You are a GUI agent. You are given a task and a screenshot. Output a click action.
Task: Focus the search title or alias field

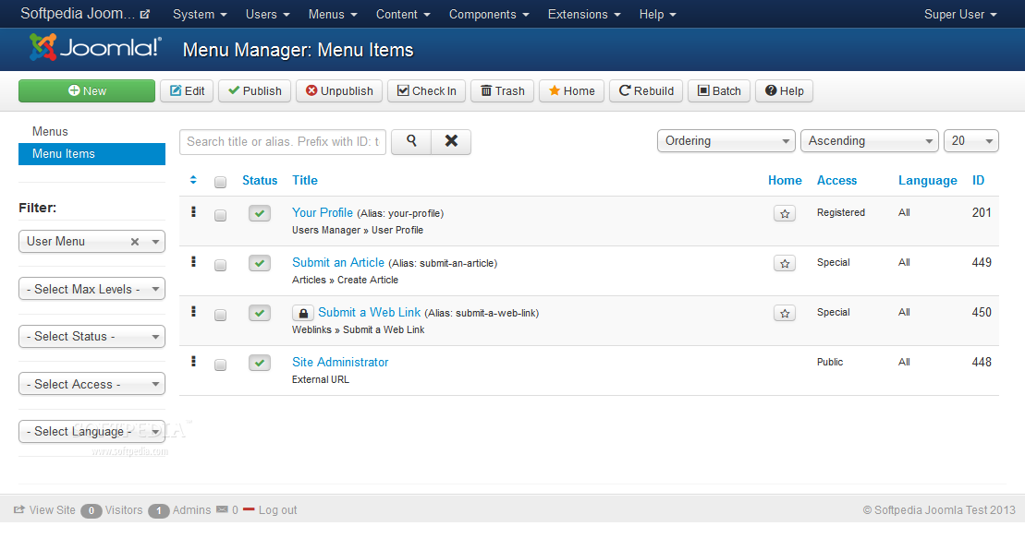pos(283,141)
